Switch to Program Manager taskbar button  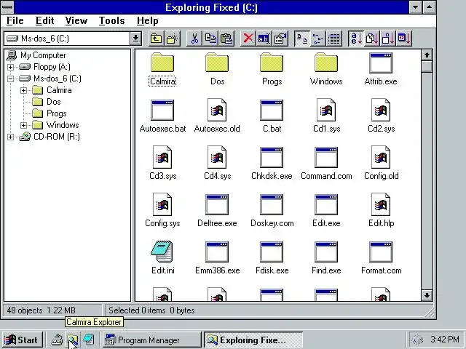151,340
